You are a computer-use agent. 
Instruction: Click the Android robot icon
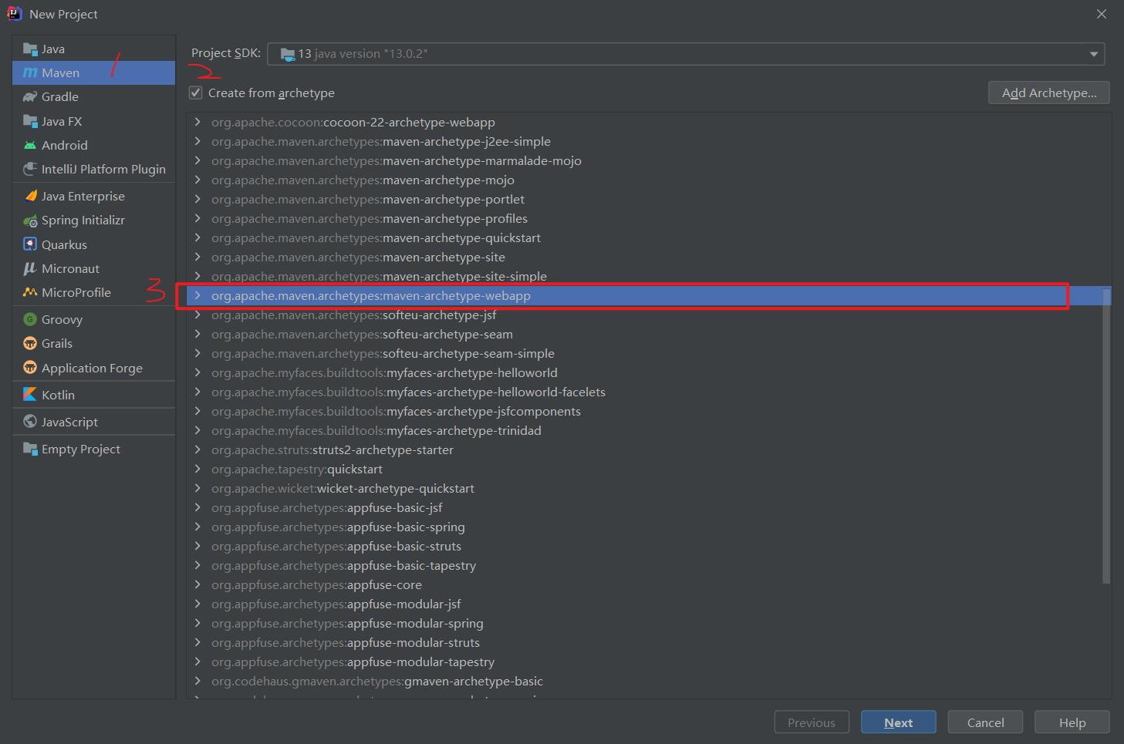click(30, 145)
